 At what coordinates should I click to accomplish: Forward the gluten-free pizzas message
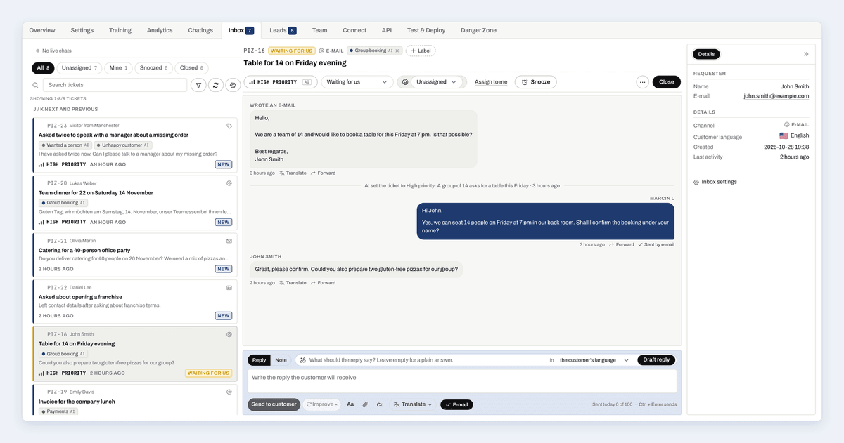tap(323, 283)
